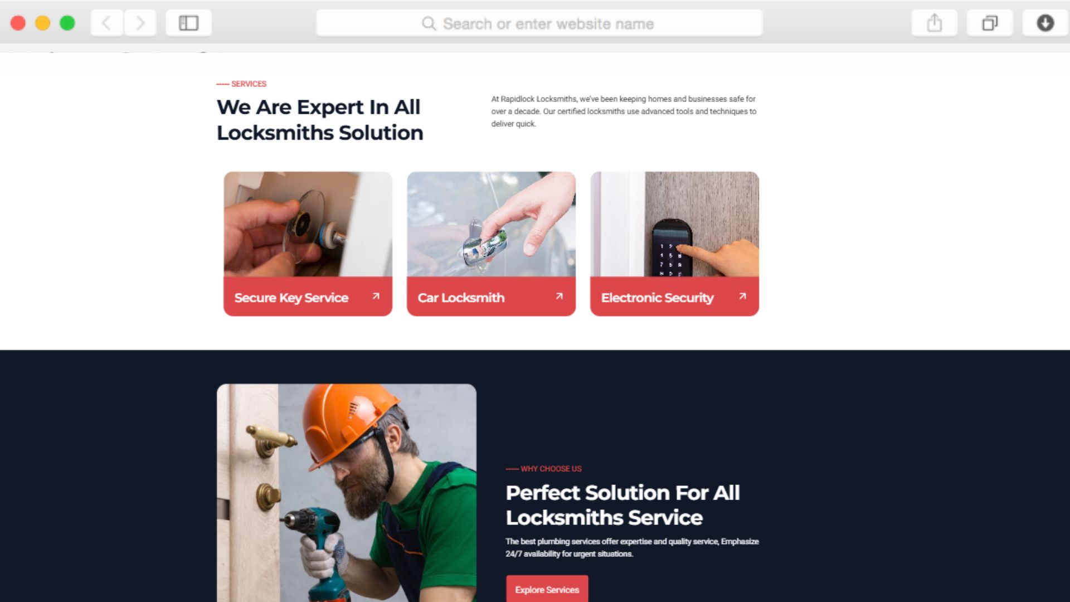Open the Car Locksmith link
The height and width of the screenshot is (602, 1070).
(461, 298)
